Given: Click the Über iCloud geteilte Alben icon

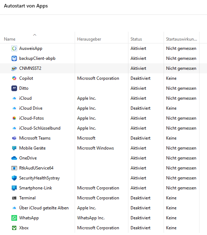Looking at the screenshot, I should click(x=14, y=208).
